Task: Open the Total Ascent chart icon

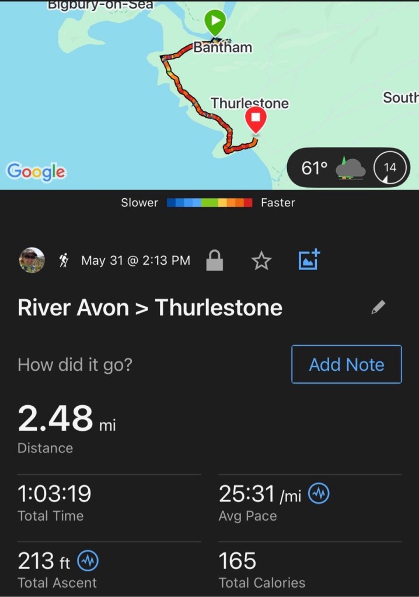Action: coord(88,561)
